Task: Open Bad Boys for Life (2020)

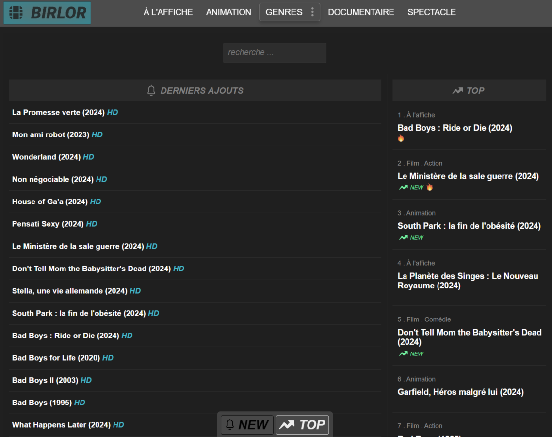Action: click(x=56, y=358)
